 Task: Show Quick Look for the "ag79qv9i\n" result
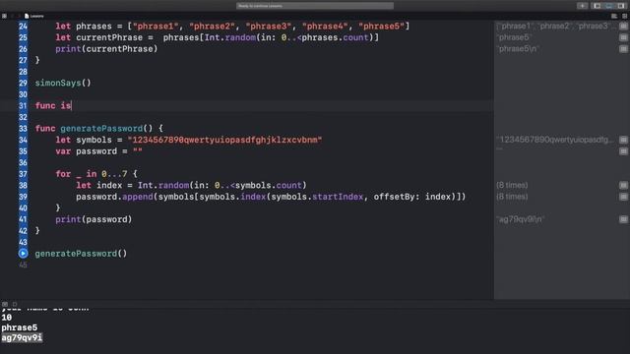point(623,219)
